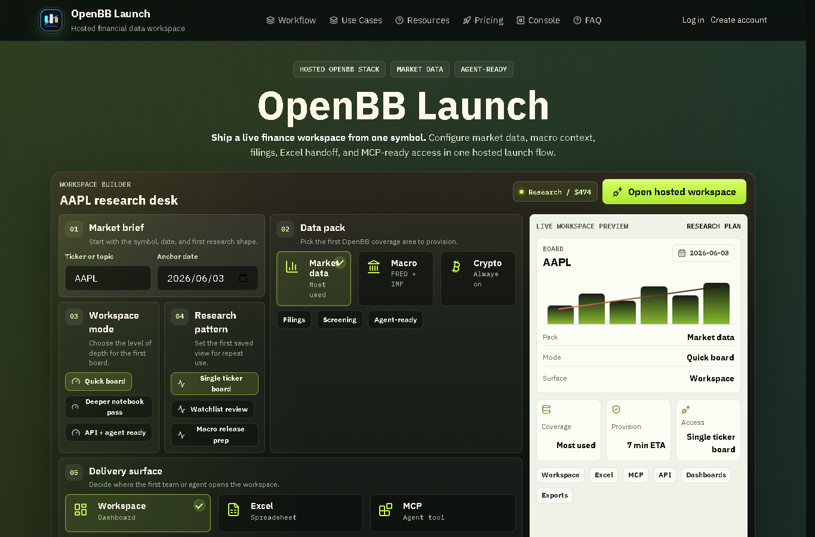
Task: Select Deeper notebook pass mode
Action: click(x=109, y=407)
